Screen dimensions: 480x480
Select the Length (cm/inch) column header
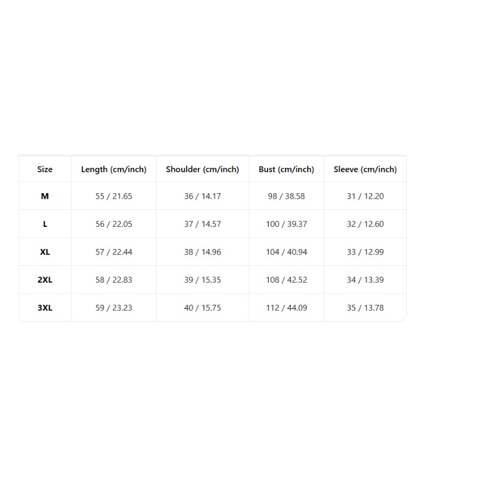113,169
